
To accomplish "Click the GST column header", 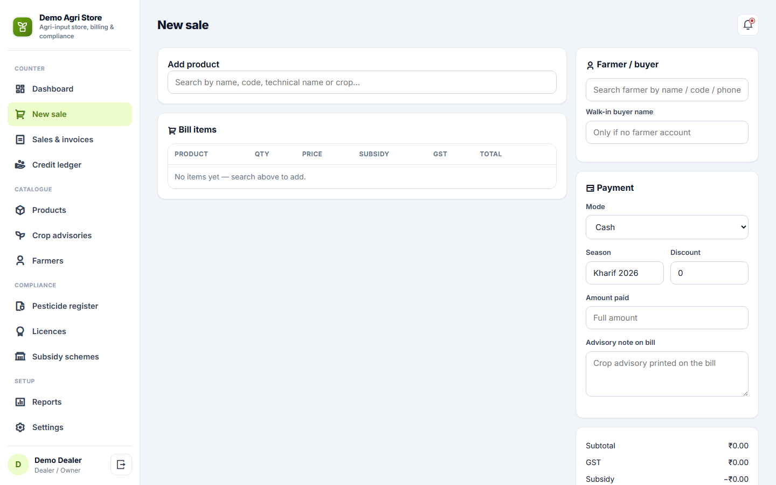I will click(x=440, y=154).
